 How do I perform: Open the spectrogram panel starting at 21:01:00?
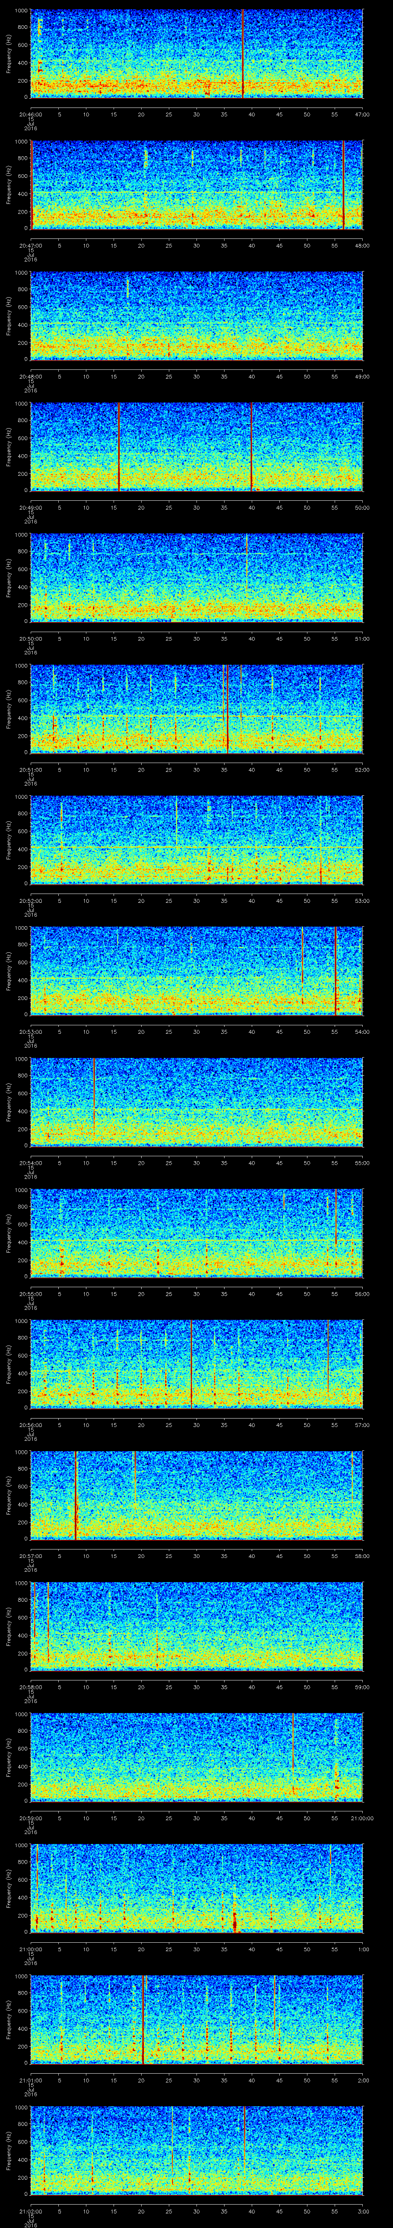tap(197, 2019)
